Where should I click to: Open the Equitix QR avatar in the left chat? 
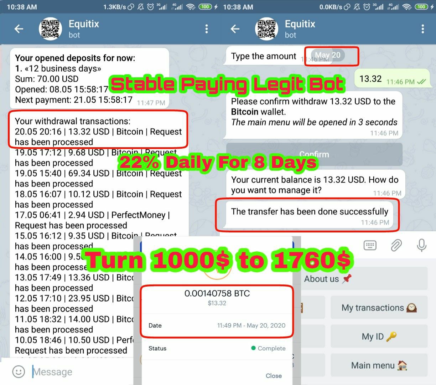50,29
